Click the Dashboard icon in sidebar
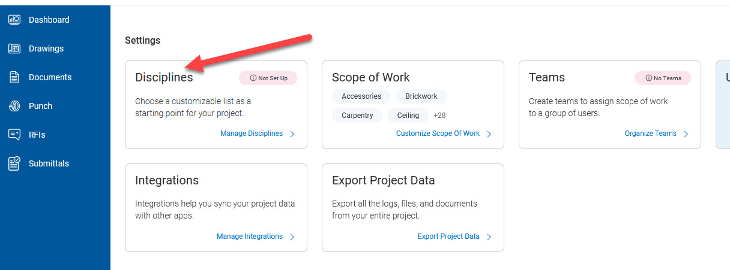 [14, 20]
